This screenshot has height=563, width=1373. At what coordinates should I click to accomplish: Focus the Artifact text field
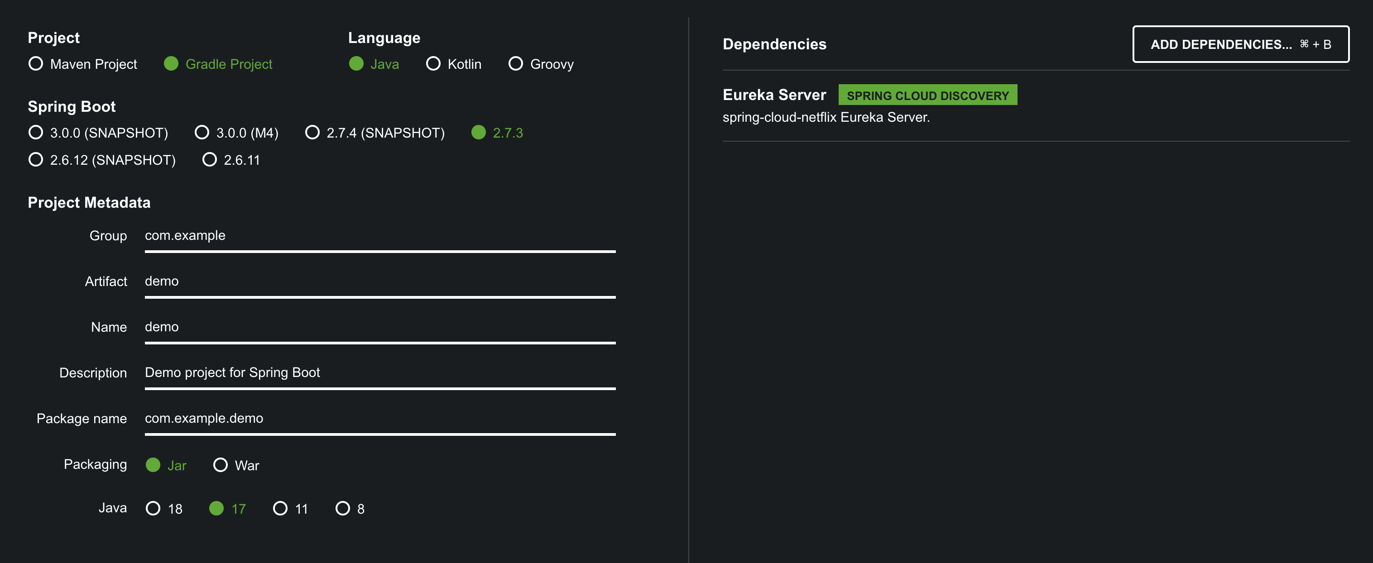tap(379, 282)
